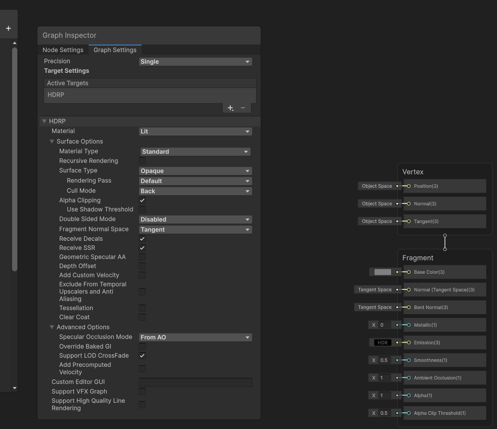Screen dimensions: 497x429
Task: Select the Graph Settings tab
Action: pyautogui.click(x=115, y=50)
